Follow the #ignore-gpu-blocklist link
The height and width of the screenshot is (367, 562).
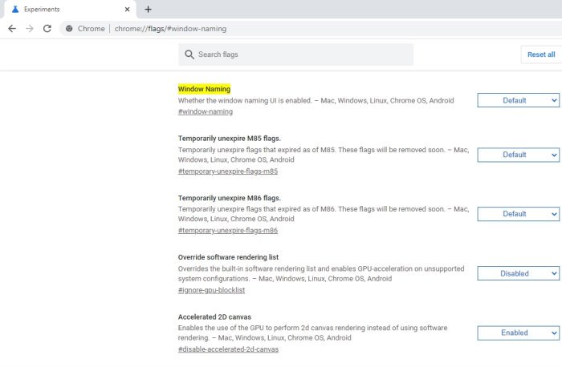click(211, 290)
